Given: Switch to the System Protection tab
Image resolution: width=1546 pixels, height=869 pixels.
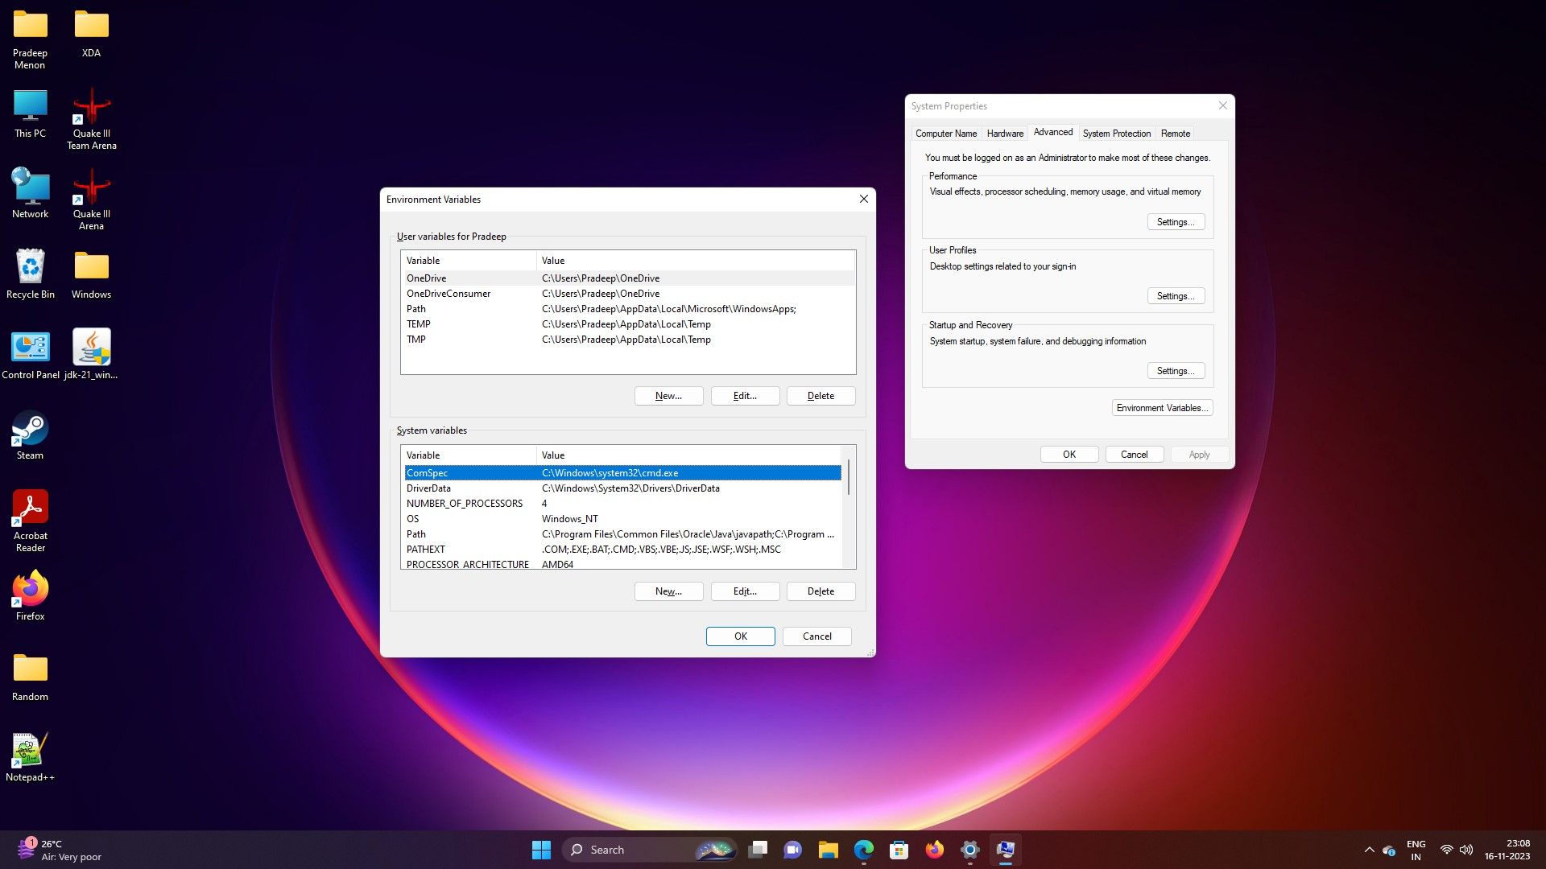Looking at the screenshot, I should tap(1116, 134).
